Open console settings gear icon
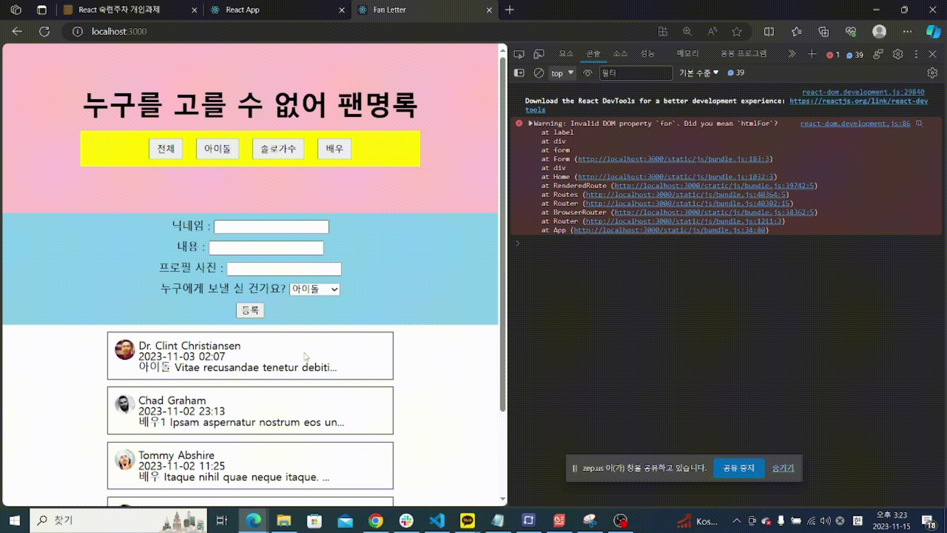This screenshot has height=533, width=947. click(932, 73)
